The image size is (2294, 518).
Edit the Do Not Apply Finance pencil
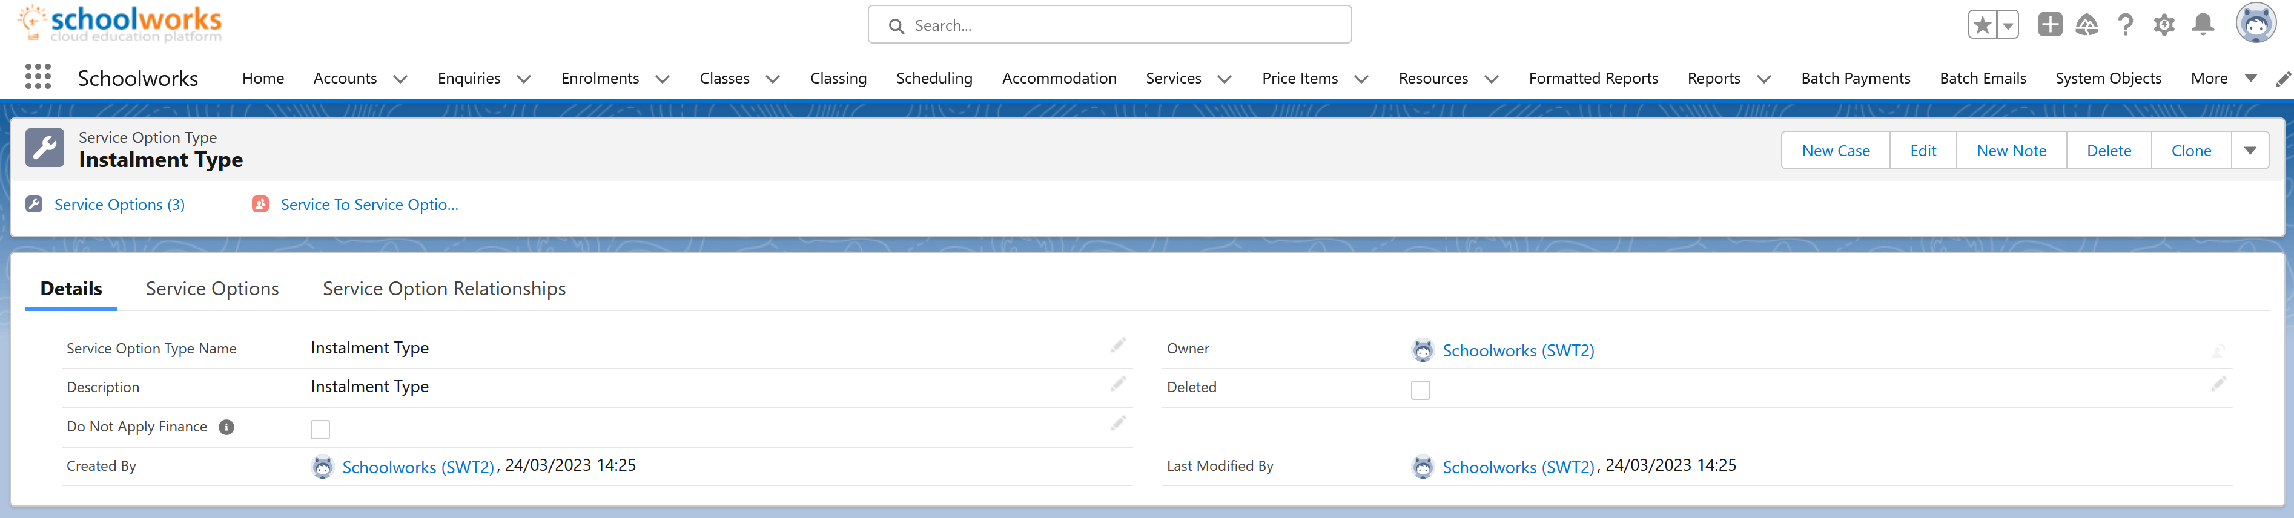[x=1117, y=423]
